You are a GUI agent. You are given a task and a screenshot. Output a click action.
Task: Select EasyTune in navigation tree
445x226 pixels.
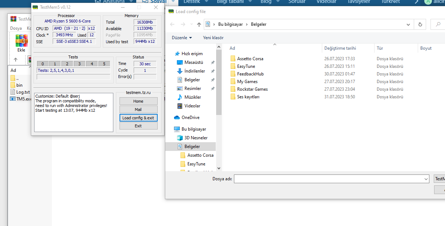pos(196,164)
